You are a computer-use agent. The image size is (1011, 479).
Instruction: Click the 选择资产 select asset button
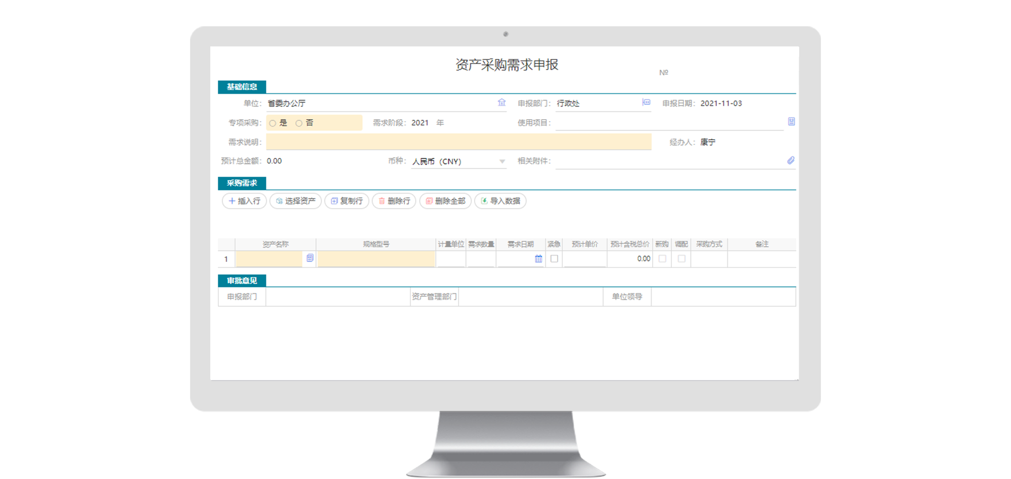pyautogui.click(x=296, y=201)
